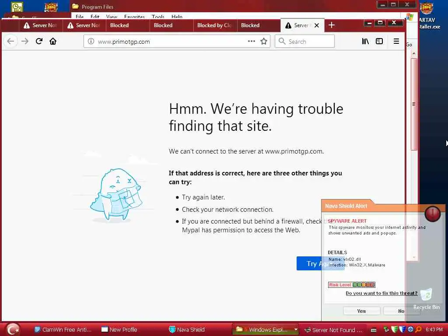Click the Try Again button
The image size is (448, 336).
pos(321,263)
